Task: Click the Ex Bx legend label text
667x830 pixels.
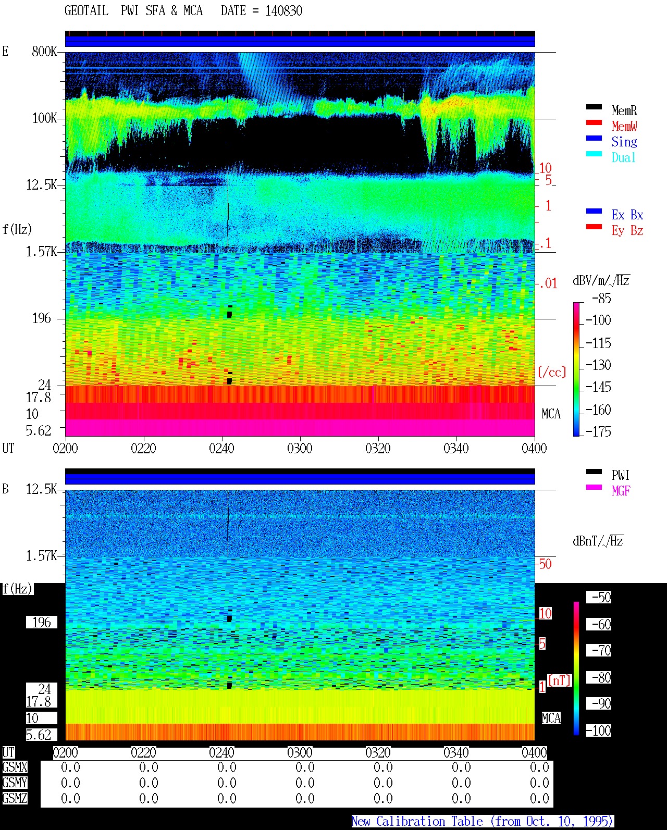Action: click(x=627, y=215)
